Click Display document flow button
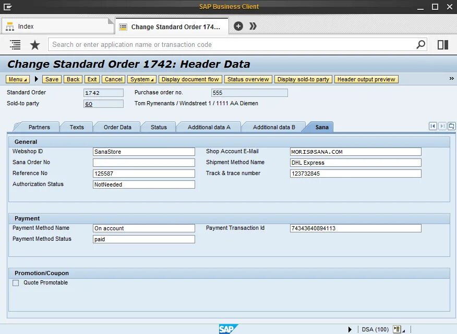The height and width of the screenshot is (334, 457). (x=190, y=79)
